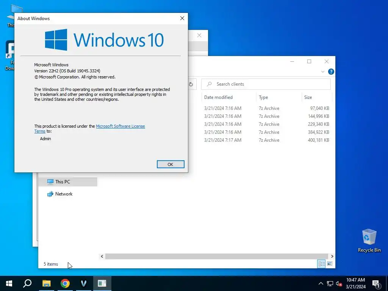Launch Google Chrome from taskbar
388x291 pixels.
pyautogui.click(x=65, y=283)
